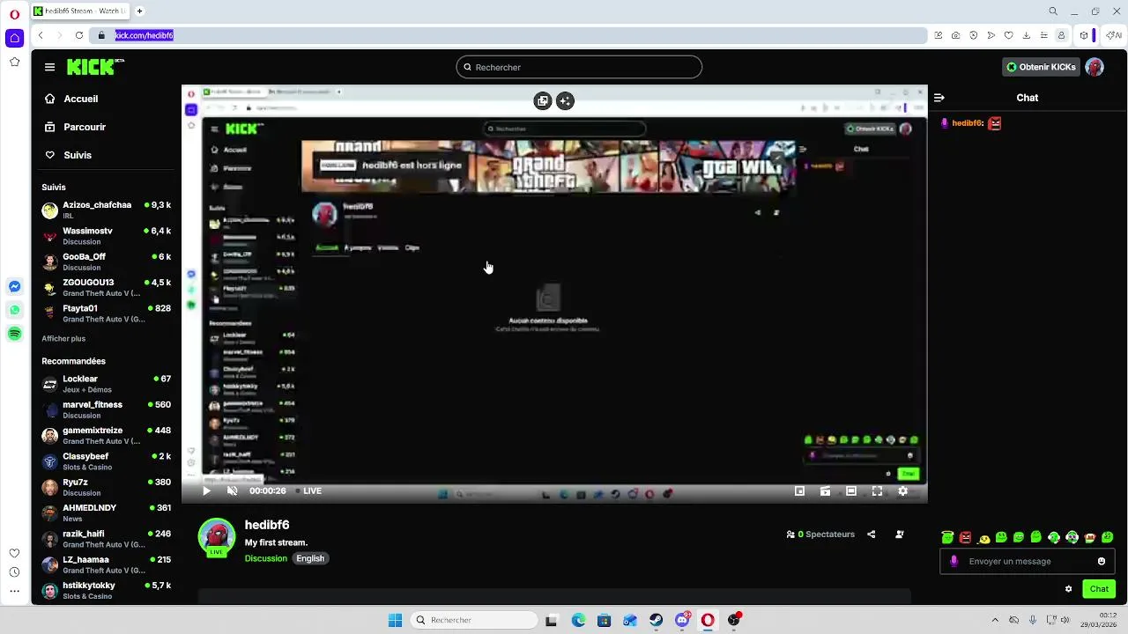Viewport: 1128px width, 634px height.
Task: Open the Windows Start menu
Action: pyautogui.click(x=395, y=620)
